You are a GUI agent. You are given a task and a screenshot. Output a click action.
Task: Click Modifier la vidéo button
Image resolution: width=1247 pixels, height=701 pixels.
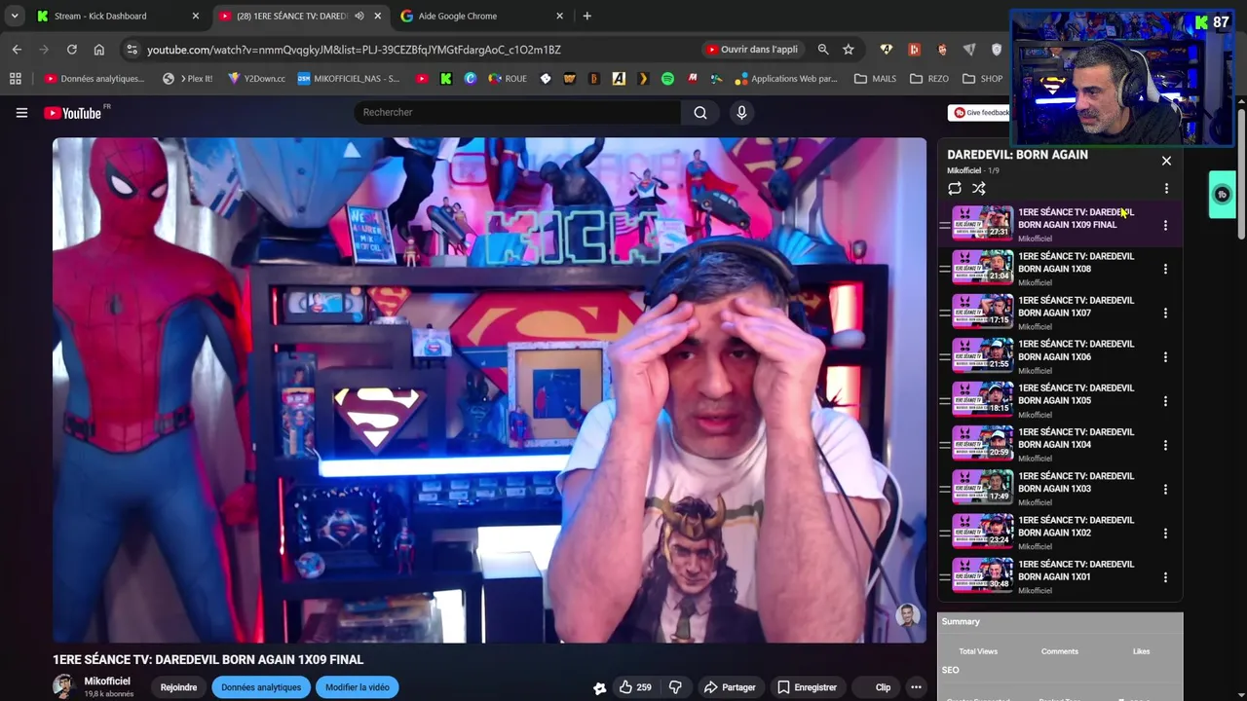click(x=358, y=687)
